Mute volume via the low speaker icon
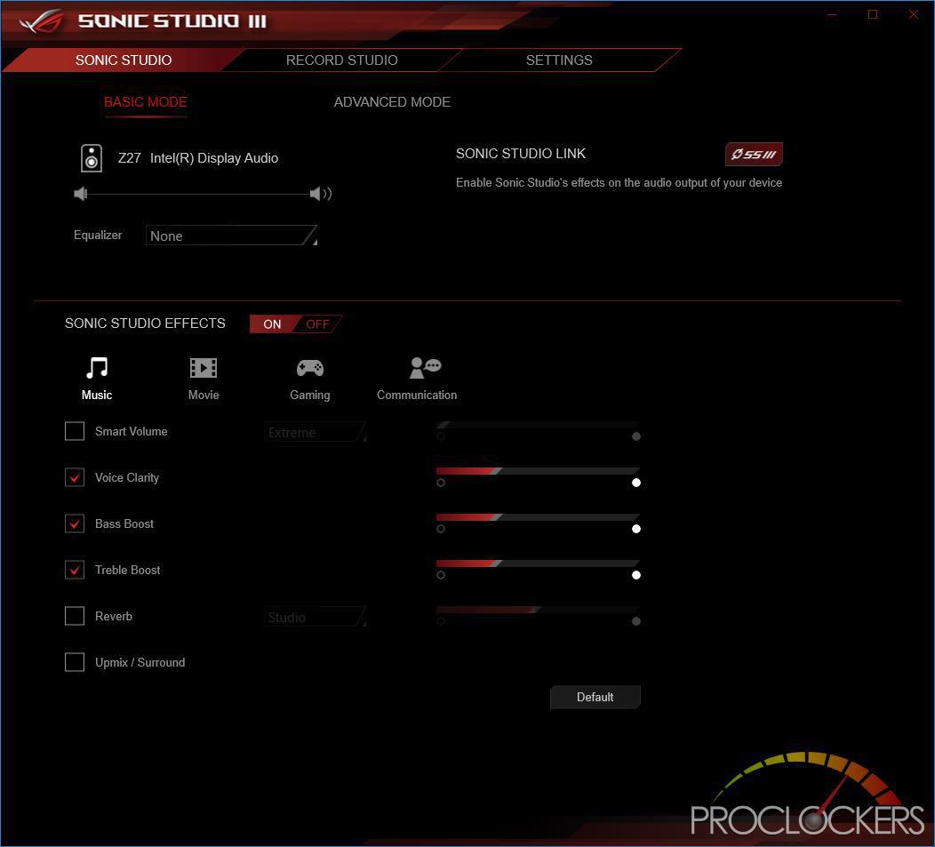 [81, 193]
